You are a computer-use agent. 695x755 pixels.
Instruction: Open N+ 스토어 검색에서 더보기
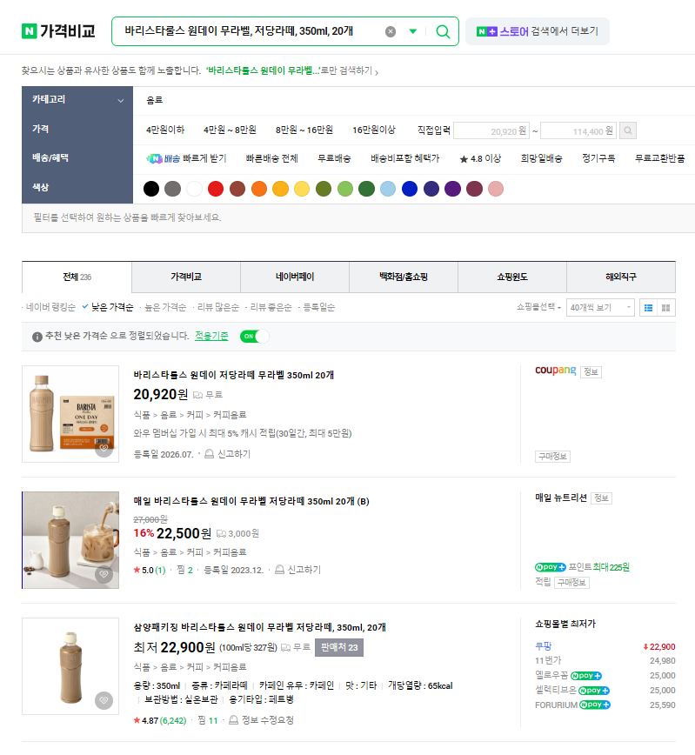(x=537, y=32)
